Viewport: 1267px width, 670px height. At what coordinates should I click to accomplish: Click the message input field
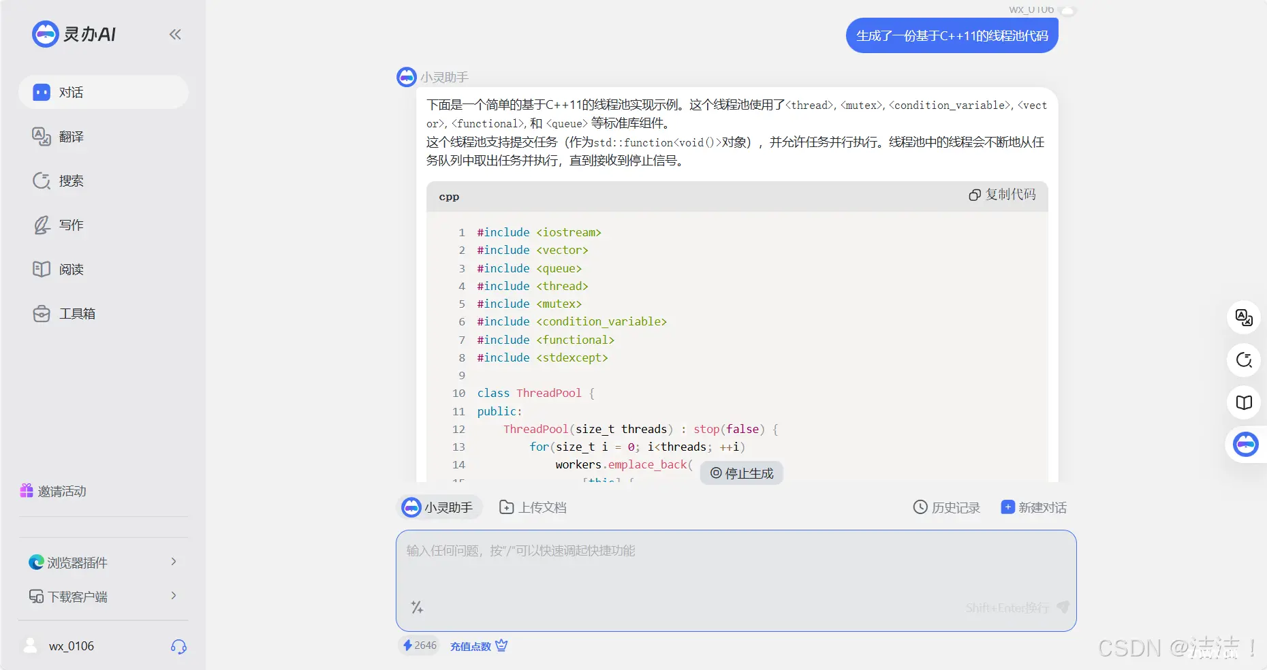736,580
